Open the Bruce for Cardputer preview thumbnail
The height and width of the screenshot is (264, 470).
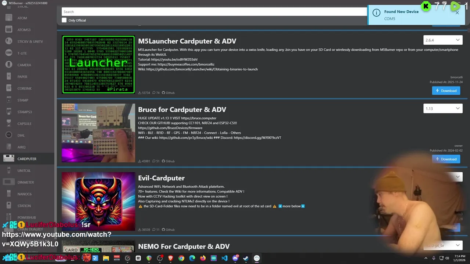[x=98, y=133]
